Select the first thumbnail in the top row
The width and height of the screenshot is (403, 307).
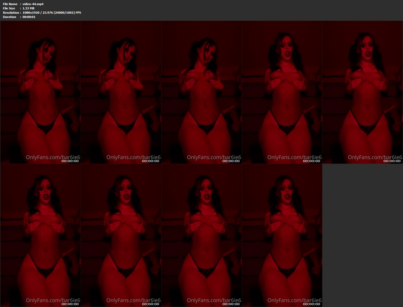pyautogui.click(x=41, y=92)
